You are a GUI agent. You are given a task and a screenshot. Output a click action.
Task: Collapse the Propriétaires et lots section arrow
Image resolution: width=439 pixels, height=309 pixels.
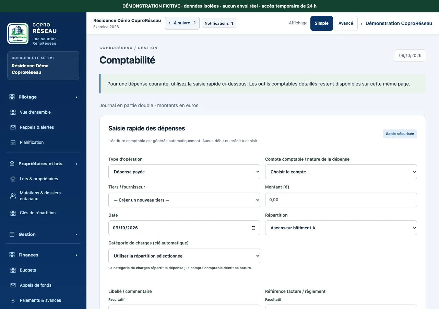coord(76,164)
